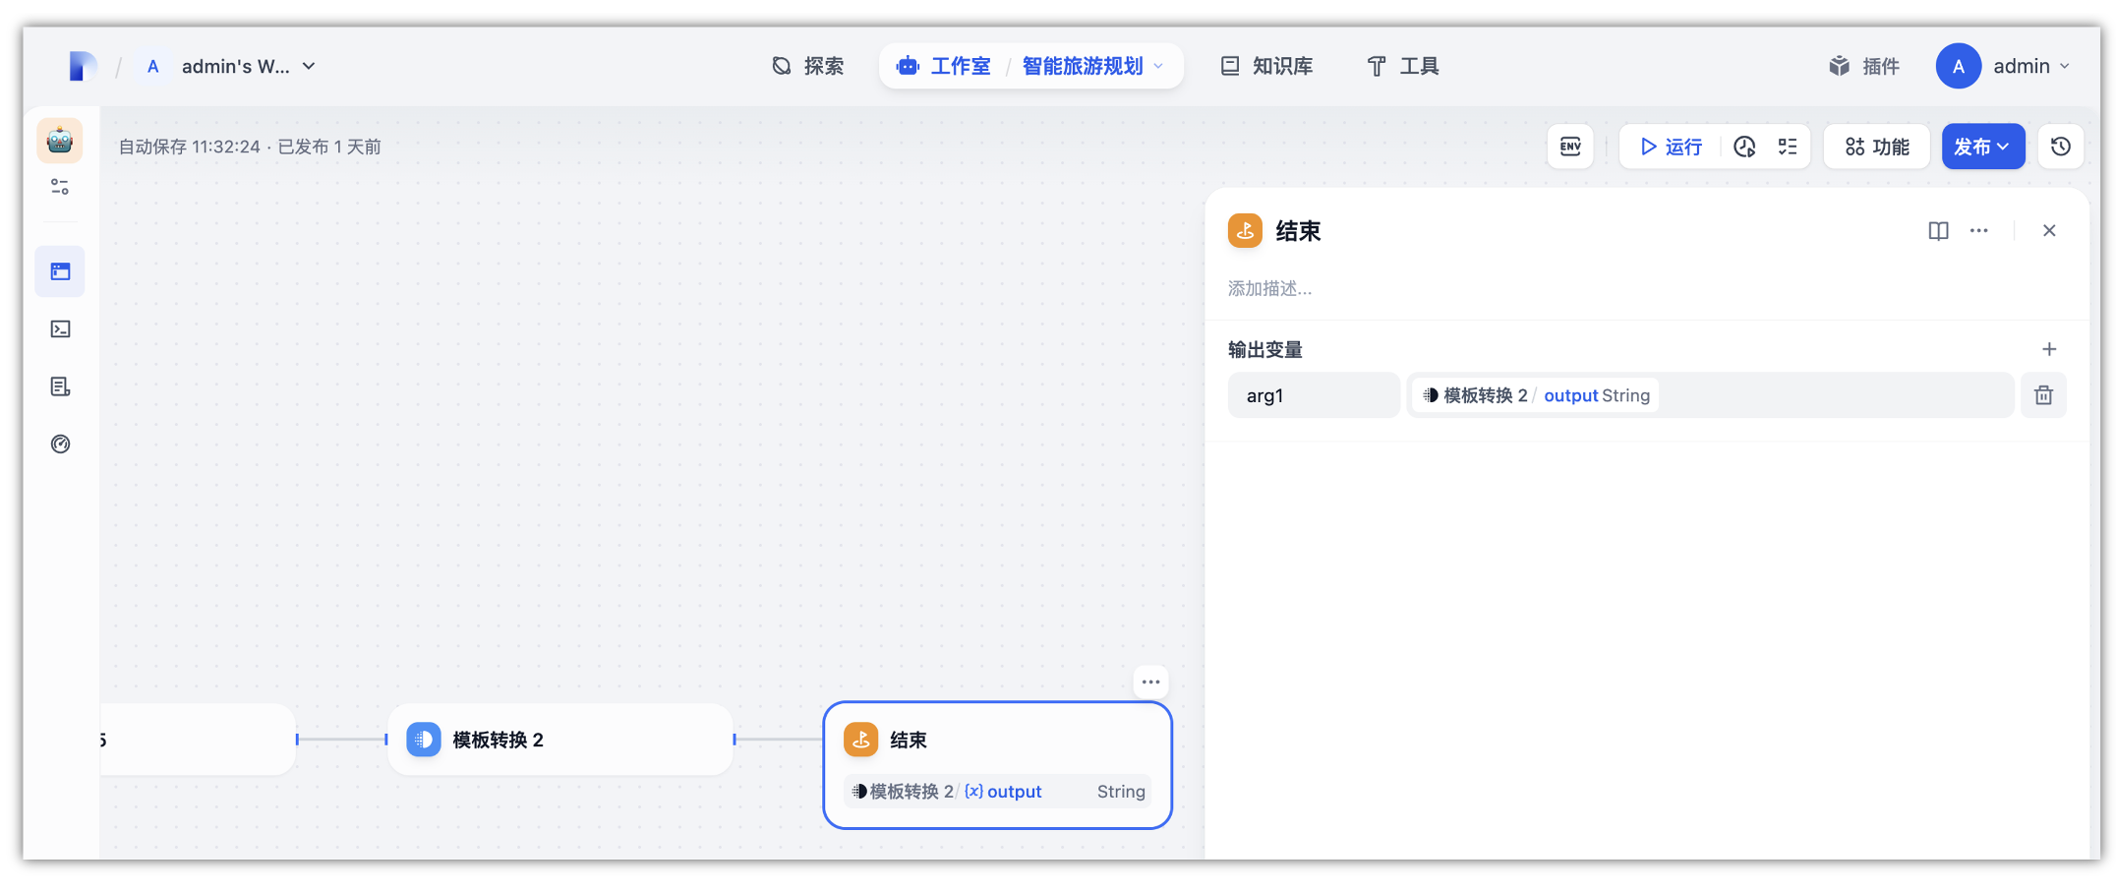Edit the arg1 variable name field
This screenshot has height=891, width=2116.
(1314, 395)
